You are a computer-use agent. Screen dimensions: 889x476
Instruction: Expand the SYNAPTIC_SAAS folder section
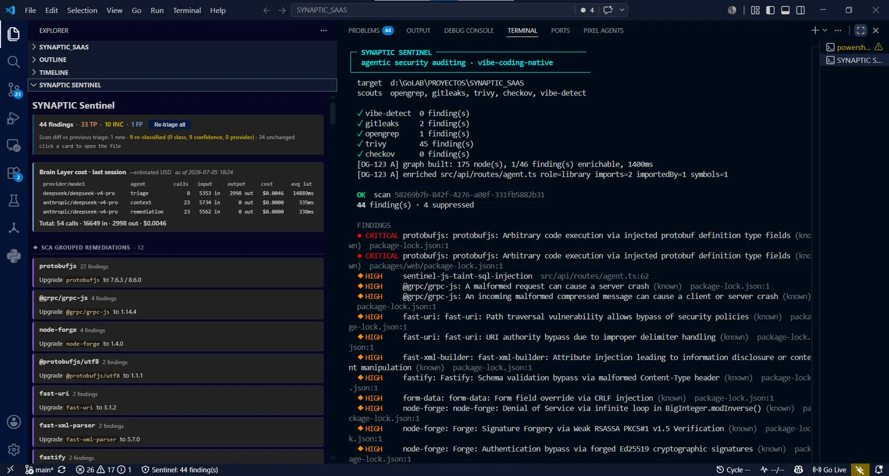[183, 47]
